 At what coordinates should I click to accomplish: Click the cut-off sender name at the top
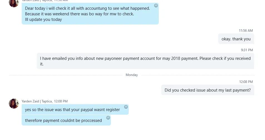tap(44, 1)
